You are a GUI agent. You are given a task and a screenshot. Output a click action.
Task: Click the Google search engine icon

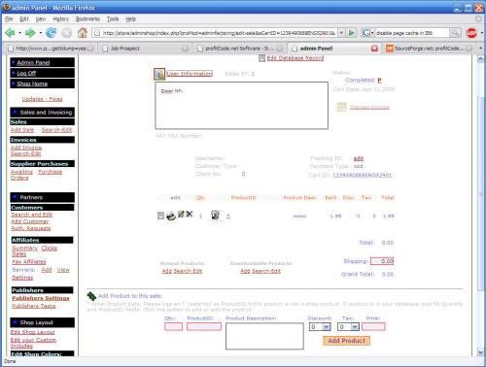tap(365, 33)
